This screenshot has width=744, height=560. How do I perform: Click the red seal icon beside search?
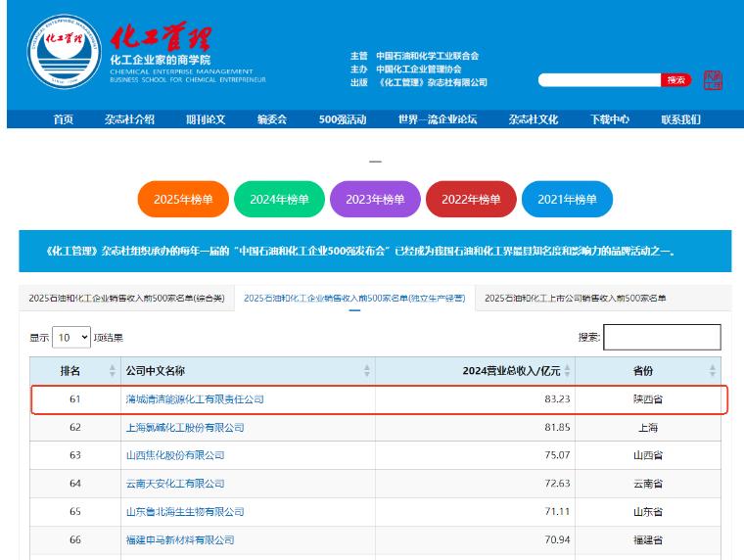click(x=713, y=80)
